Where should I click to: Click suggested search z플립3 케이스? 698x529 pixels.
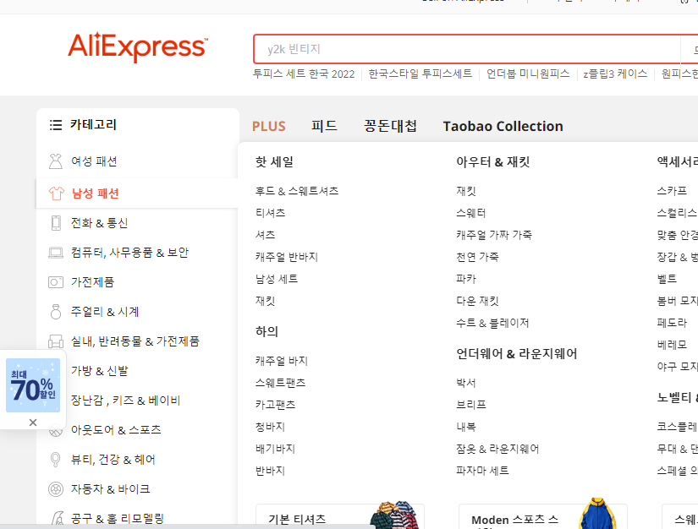coord(615,74)
